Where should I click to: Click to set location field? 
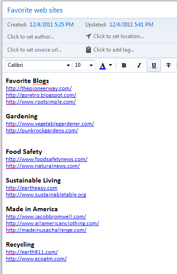pyautogui.click(x=119, y=36)
